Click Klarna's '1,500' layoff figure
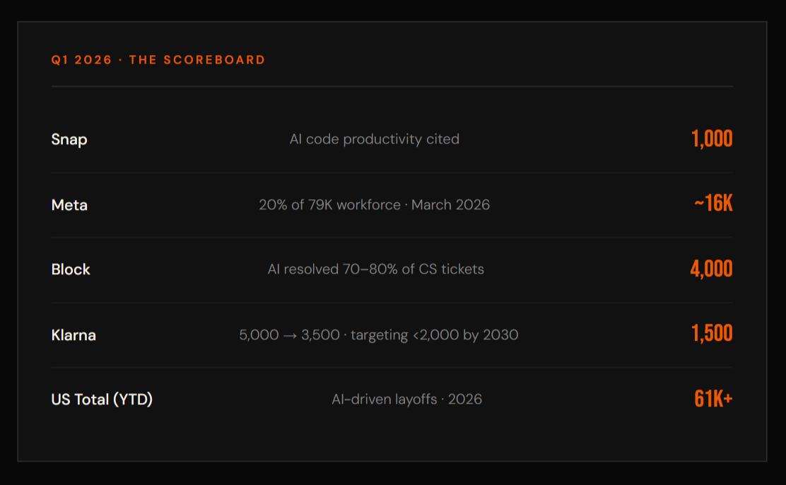The image size is (786, 485). click(712, 333)
